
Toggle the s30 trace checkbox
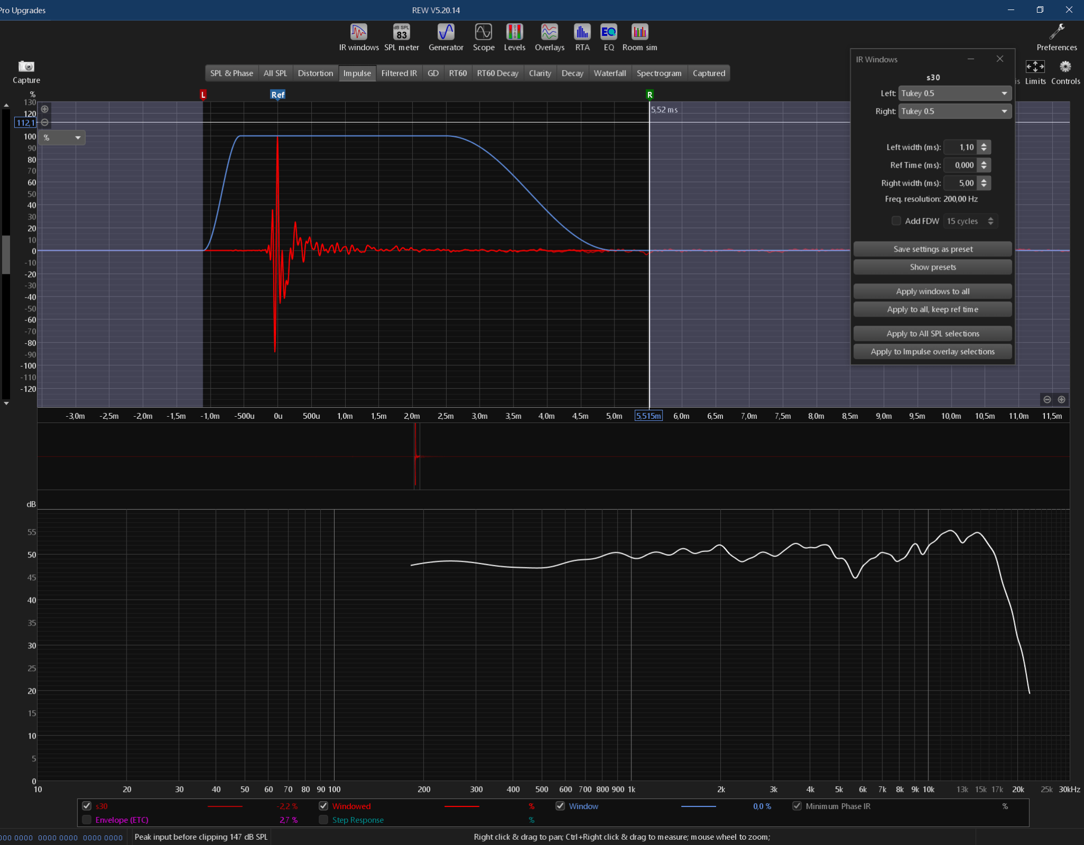tap(87, 806)
